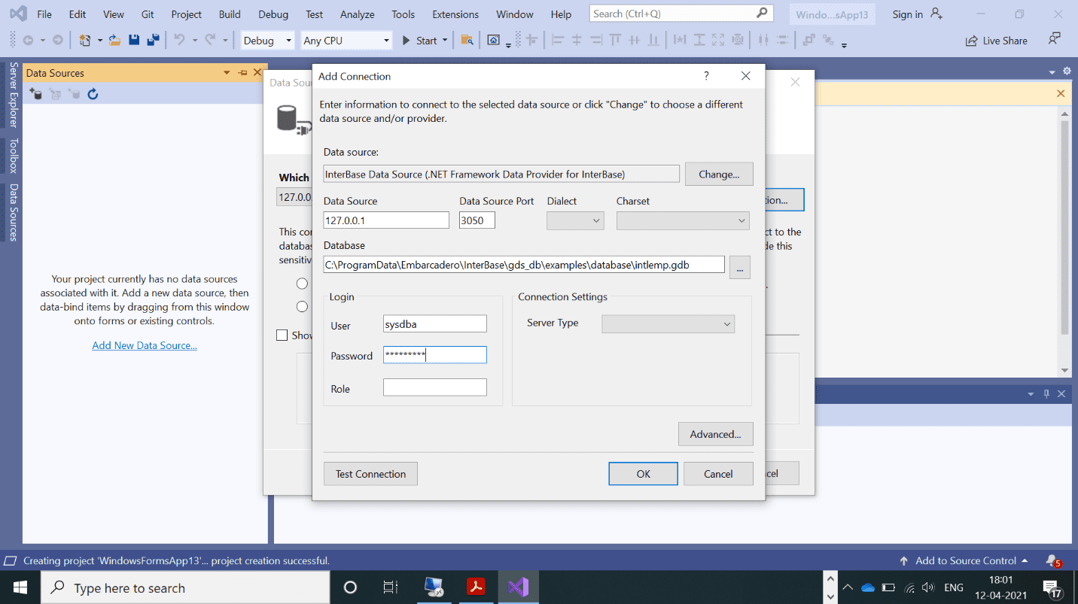Click the Save floppy disk icon
Image resolution: width=1078 pixels, height=604 pixels.
[x=134, y=41]
